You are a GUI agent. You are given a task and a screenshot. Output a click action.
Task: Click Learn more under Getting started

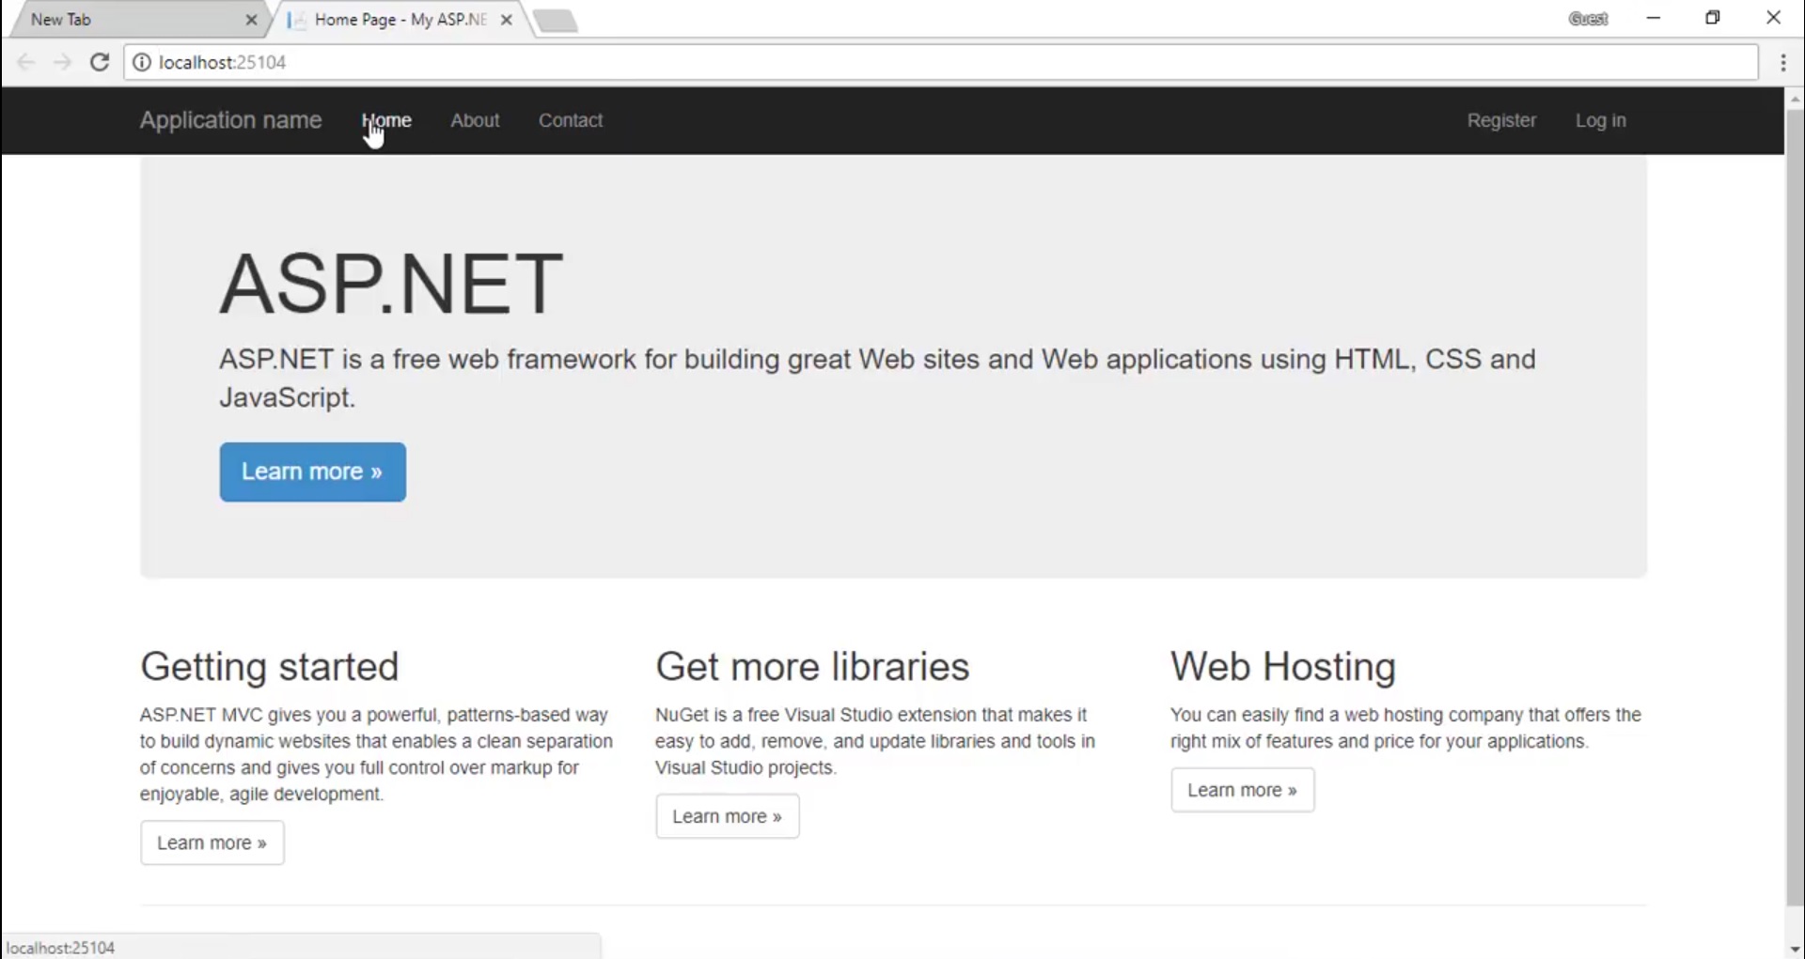pyautogui.click(x=211, y=843)
